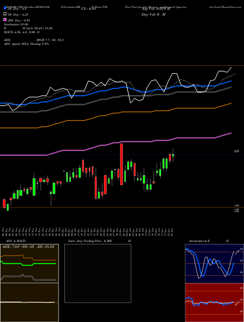The width and height of the screenshot is (244, 322).
Task: Click the 4.06 price label on right axis
Action: pyautogui.click(x=236, y=205)
